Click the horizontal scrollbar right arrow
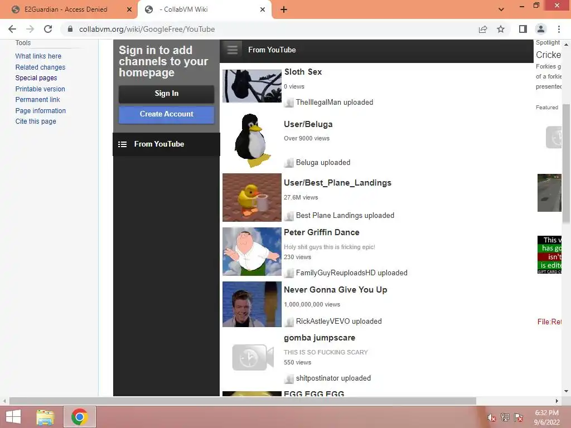 tap(557, 401)
